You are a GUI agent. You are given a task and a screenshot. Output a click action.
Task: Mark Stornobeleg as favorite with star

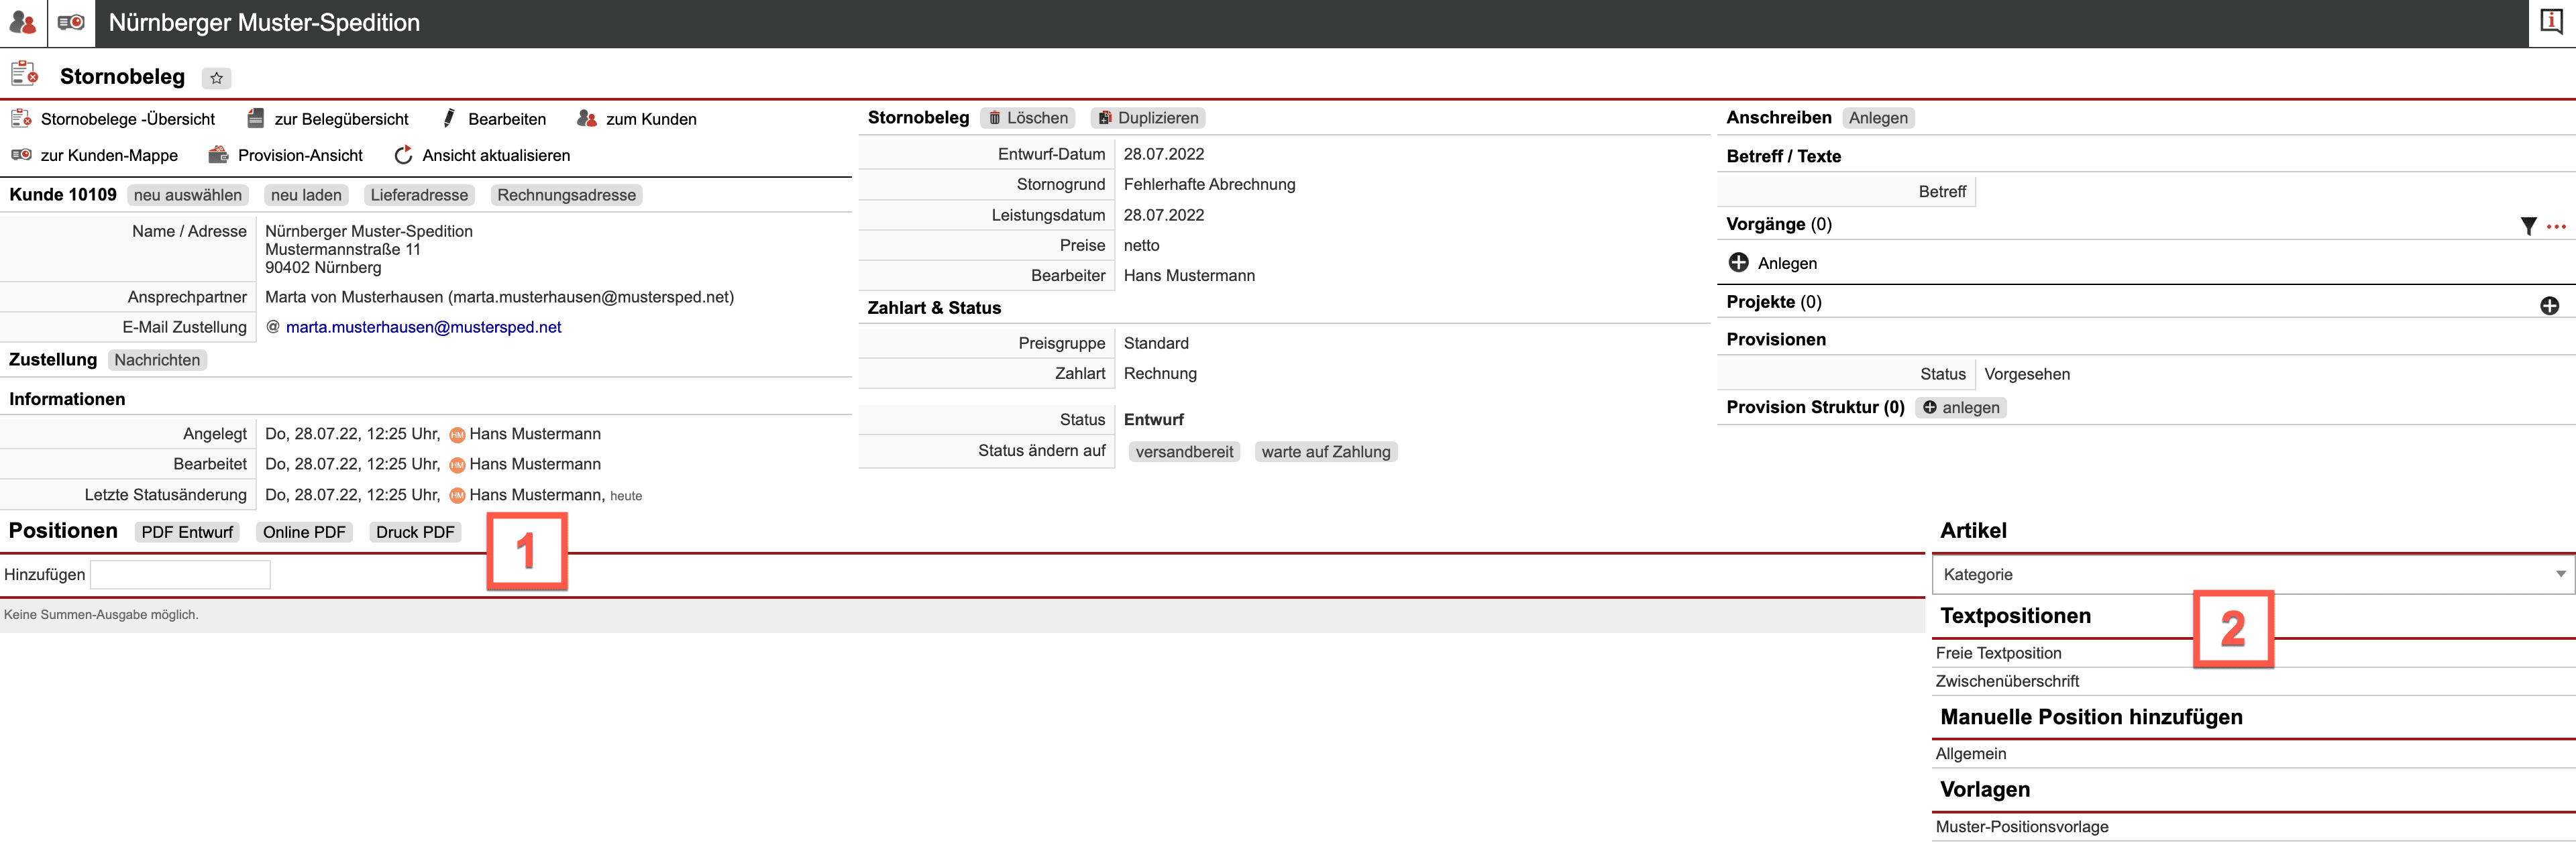[216, 78]
